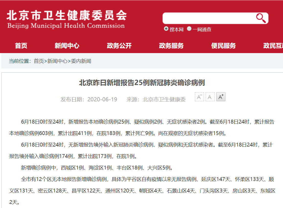The image size is (283, 208).
Task: Click the 首页 breadcrumb link
Action: point(39,61)
